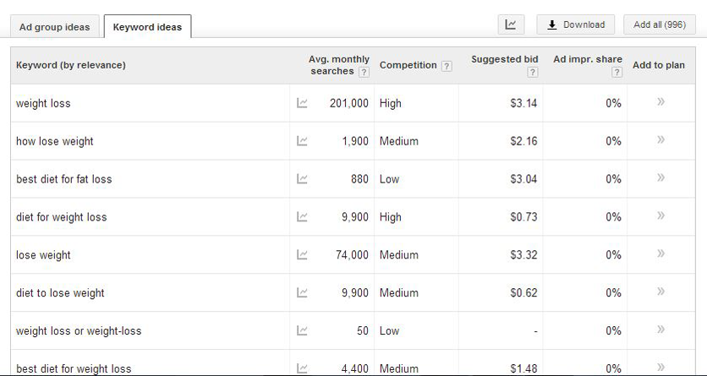The width and height of the screenshot is (707, 376).
Task: Click trend chart icon for weight loss
Action: 302,103
